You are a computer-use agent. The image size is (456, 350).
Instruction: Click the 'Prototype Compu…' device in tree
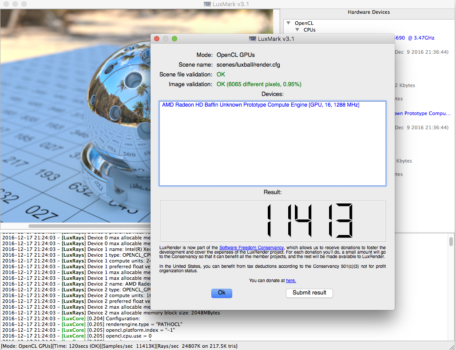pyautogui.click(x=423, y=113)
